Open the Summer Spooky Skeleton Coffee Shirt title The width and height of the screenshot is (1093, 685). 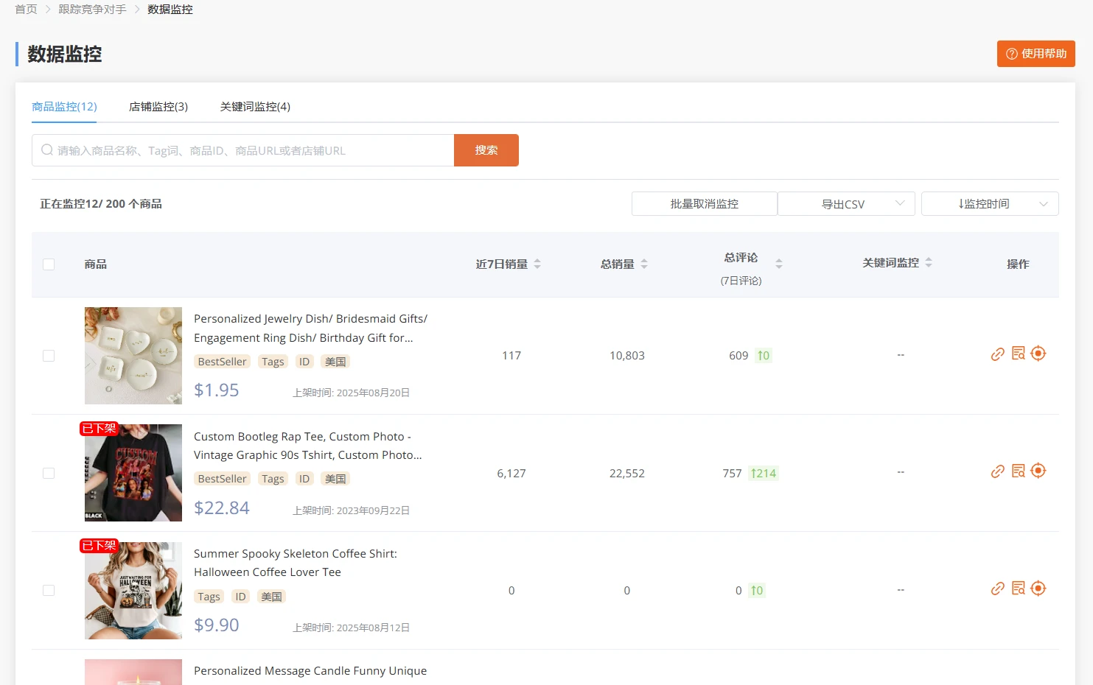click(x=296, y=563)
